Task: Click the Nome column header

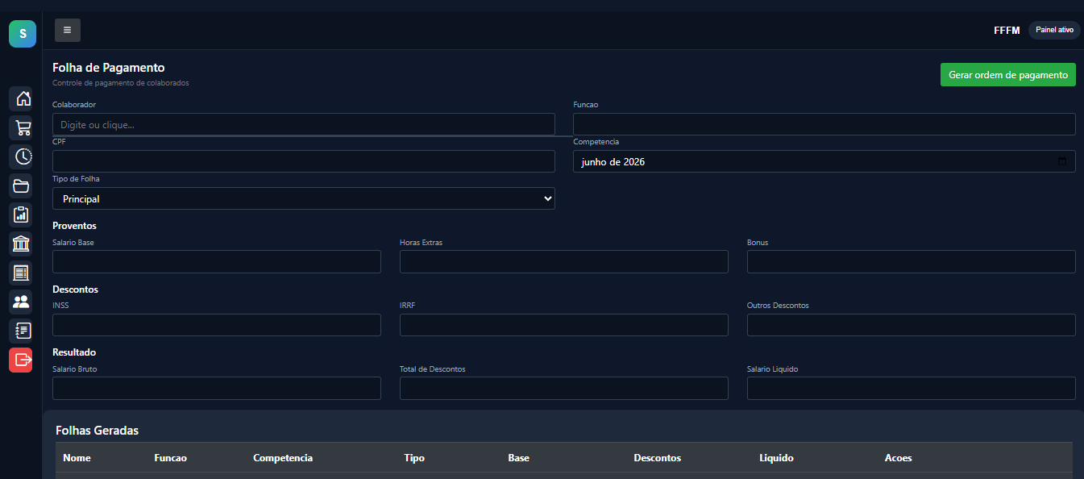Action: (x=77, y=458)
